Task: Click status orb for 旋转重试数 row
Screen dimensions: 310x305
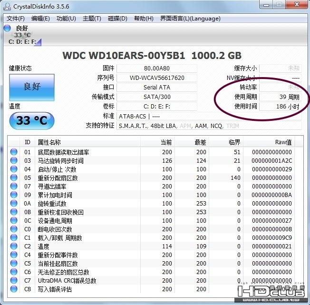Action: pyautogui.click(x=14, y=203)
